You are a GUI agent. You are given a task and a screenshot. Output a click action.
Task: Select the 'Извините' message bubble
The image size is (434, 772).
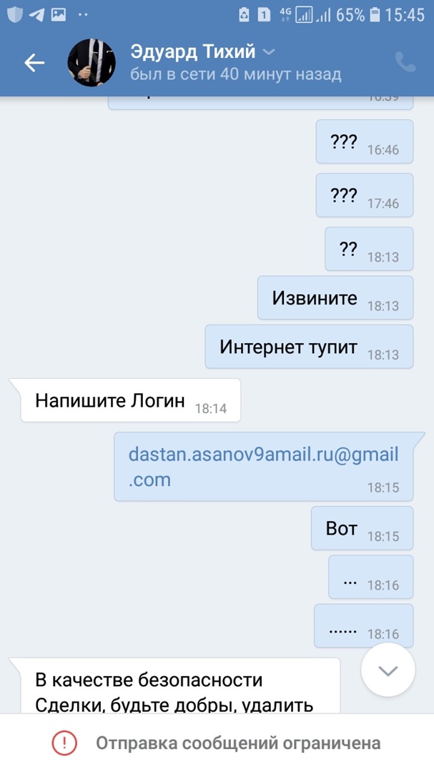335,298
